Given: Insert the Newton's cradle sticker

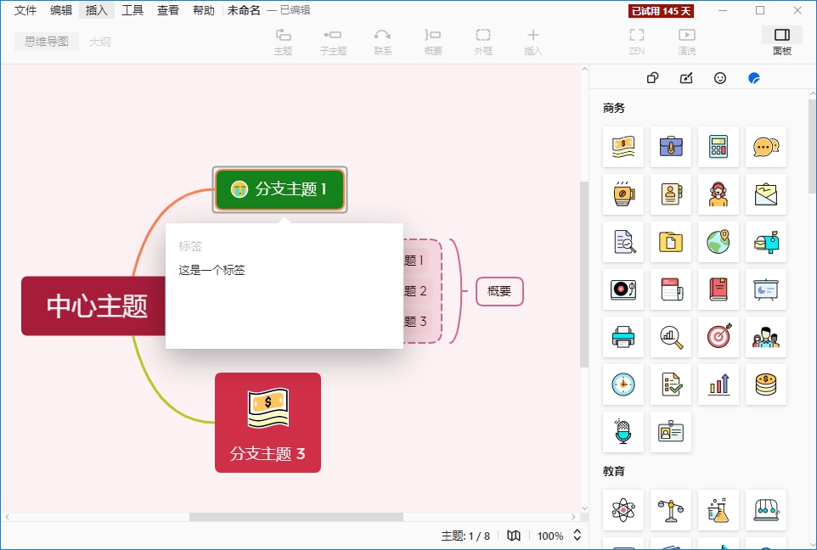Looking at the screenshot, I should [x=765, y=510].
